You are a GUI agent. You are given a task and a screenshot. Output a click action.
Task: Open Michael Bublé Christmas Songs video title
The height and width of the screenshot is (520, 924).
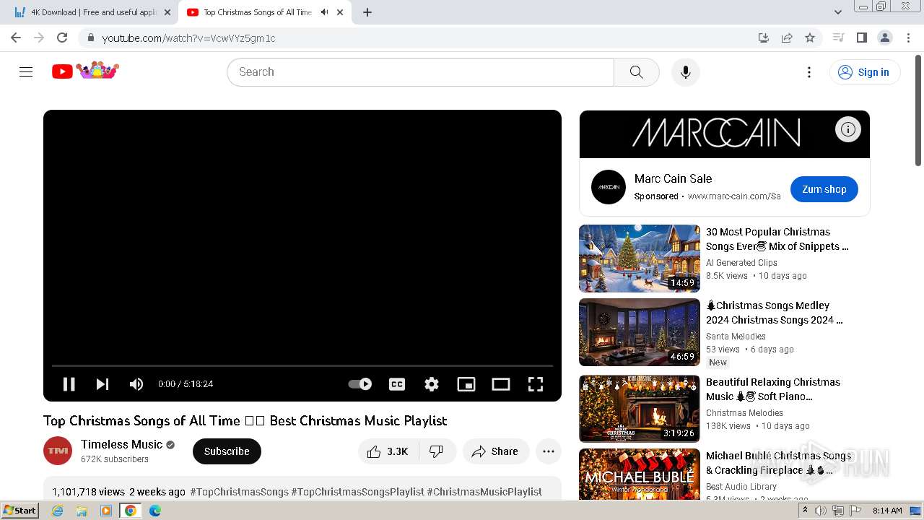tap(778, 463)
